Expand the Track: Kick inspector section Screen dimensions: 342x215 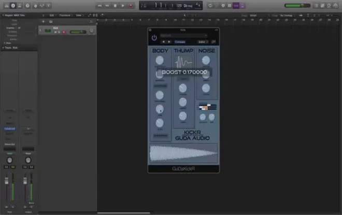[3, 48]
